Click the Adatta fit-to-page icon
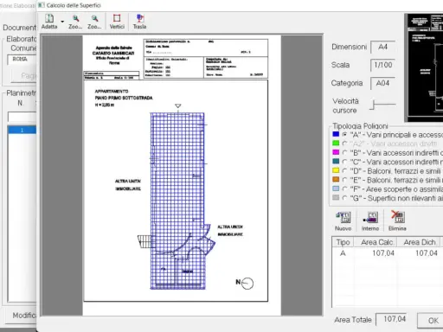 pyautogui.click(x=49, y=19)
